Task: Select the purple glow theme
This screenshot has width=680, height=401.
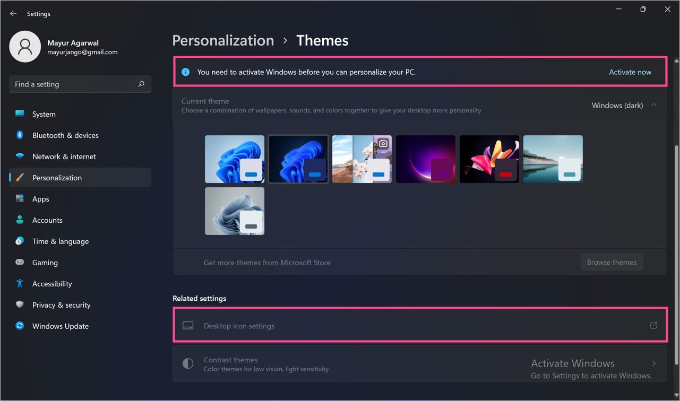Action: coord(426,159)
